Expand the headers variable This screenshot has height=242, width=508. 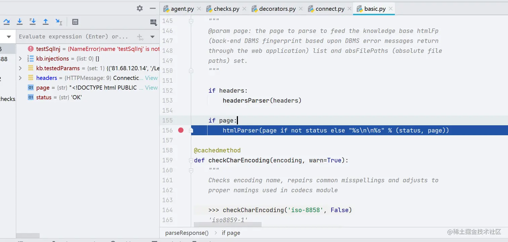[20, 78]
